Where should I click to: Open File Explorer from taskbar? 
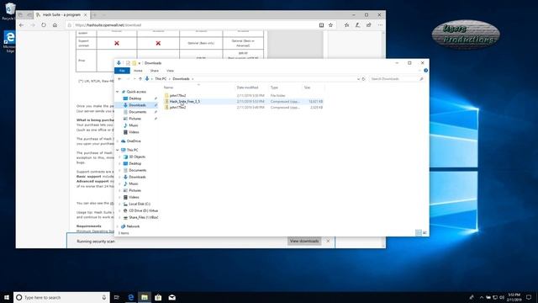pyautogui.click(x=145, y=297)
